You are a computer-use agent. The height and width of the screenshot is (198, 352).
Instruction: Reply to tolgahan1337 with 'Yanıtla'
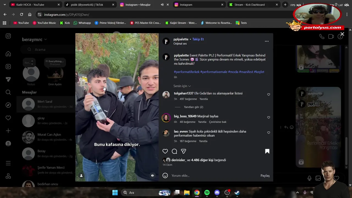204,99
